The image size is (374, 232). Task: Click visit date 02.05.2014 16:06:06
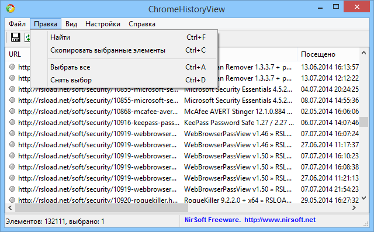330,112
